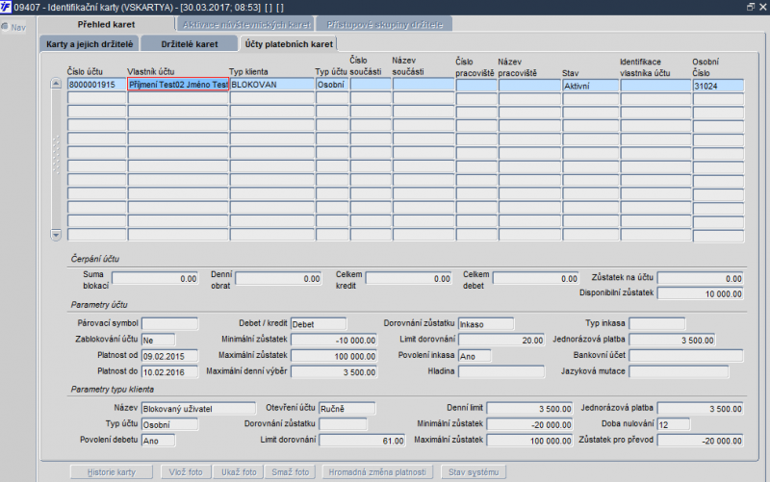This screenshot has width=770, height=482.
Task: Click the application logo icon in title bar
Action: click(7, 7)
